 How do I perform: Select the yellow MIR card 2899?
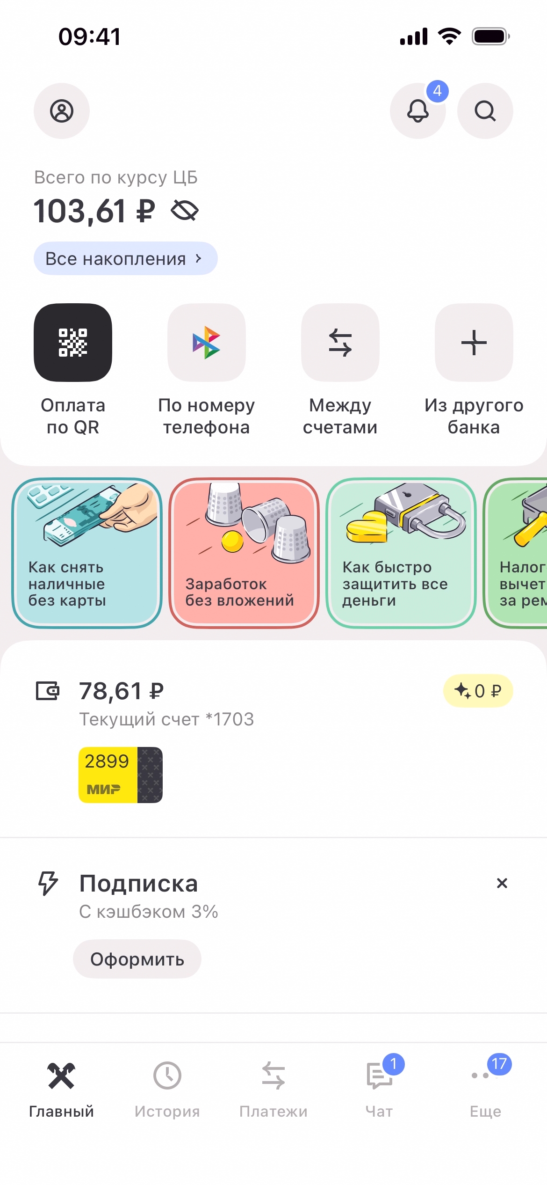[121, 775]
